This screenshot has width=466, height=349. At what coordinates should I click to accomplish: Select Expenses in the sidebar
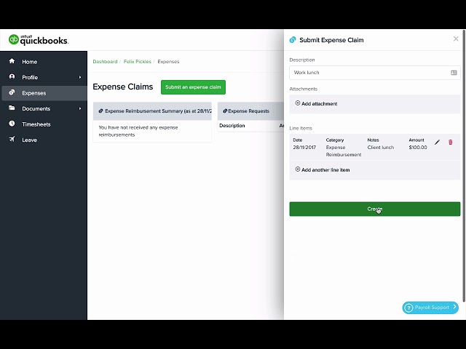(x=44, y=93)
